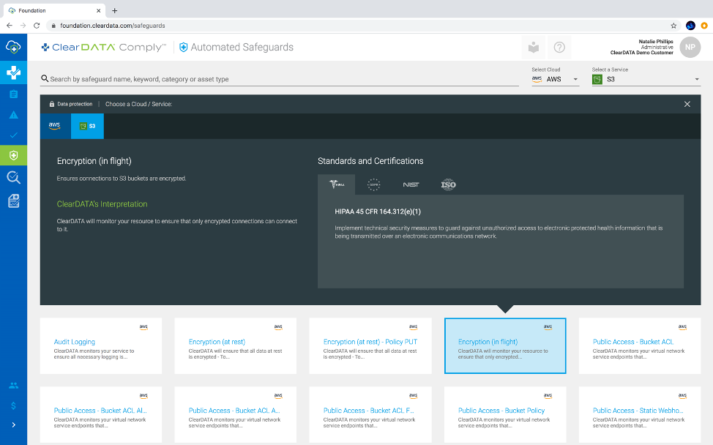Click the search magnifier icon
This screenshot has width=713, height=445.
(x=45, y=78)
